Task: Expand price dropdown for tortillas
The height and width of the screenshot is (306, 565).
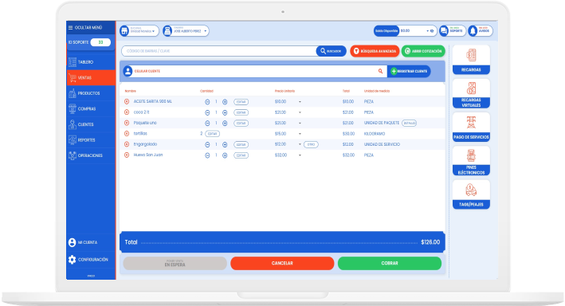Action: pyautogui.click(x=300, y=134)
